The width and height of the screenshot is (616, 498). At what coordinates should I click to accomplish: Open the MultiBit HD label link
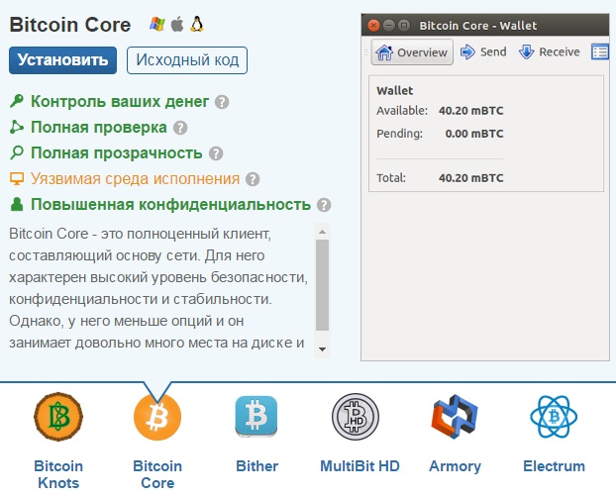point(359,466)
